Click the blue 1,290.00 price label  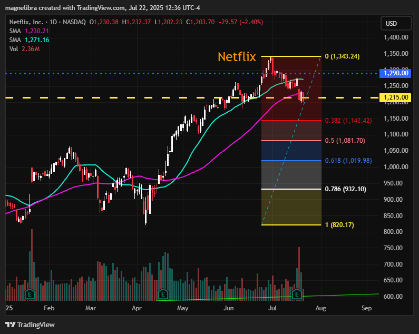[x=395, y=73]
